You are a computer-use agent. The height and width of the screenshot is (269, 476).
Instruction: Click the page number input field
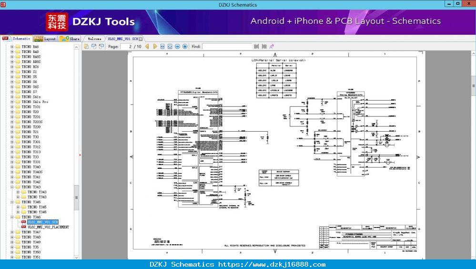[x=127, y=47]
